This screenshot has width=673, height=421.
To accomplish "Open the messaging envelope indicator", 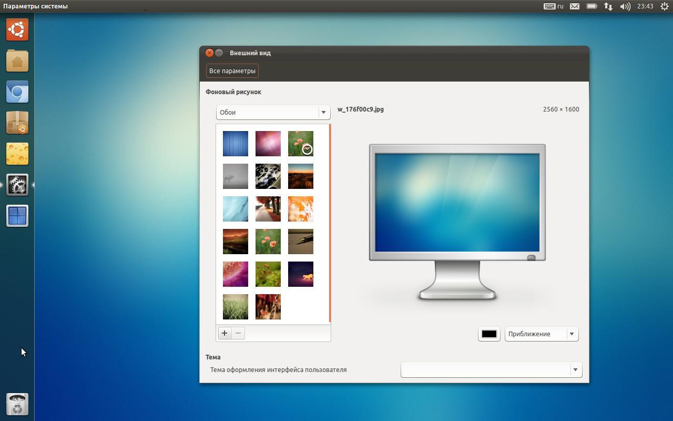I will [x=575, y=6].
